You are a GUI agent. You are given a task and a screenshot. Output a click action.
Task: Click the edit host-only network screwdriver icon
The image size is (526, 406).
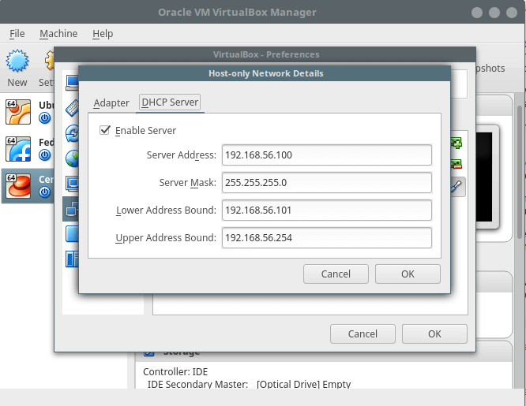tap(456, 186)
